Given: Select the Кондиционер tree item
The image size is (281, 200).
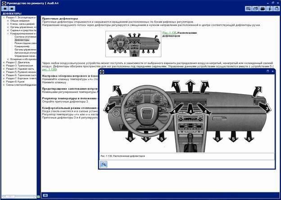Looking at the screenshot, I should click(x=22, y=46).
